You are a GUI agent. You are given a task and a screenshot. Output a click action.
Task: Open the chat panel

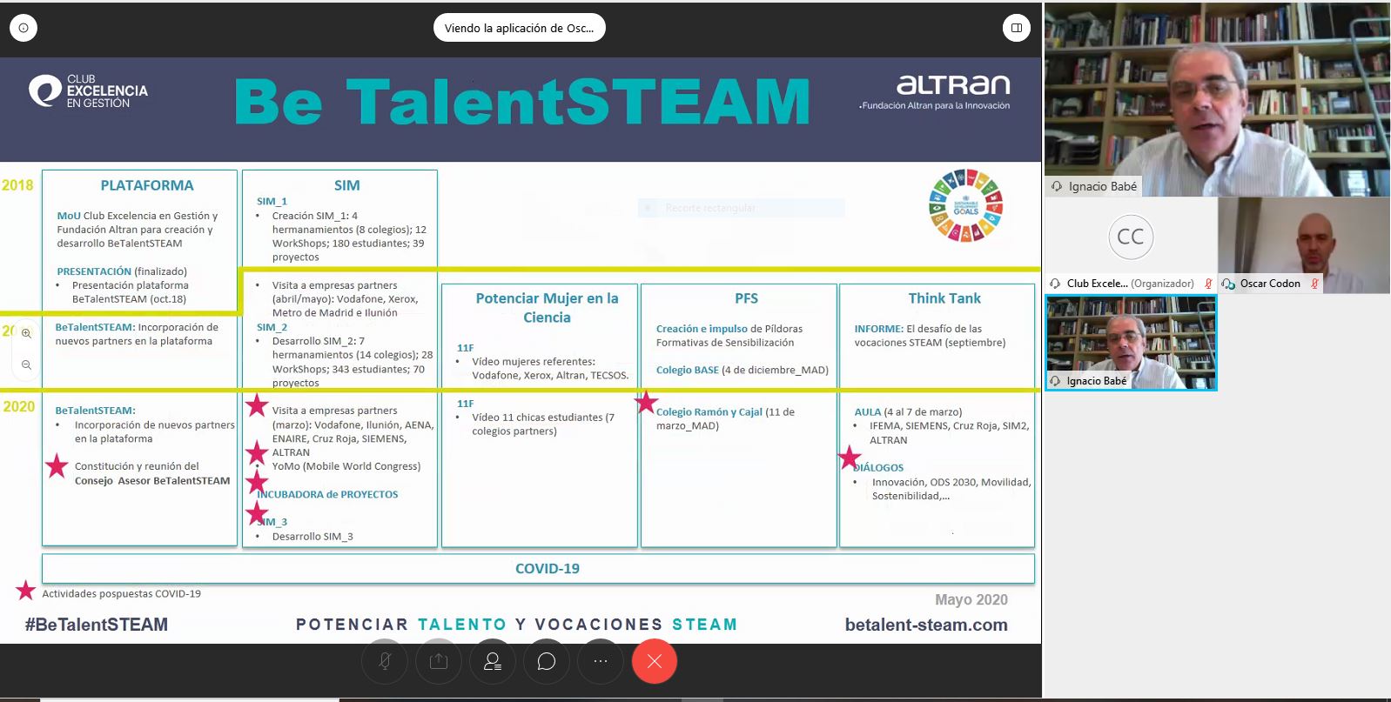pyautogui.click(x=547, y=662)
